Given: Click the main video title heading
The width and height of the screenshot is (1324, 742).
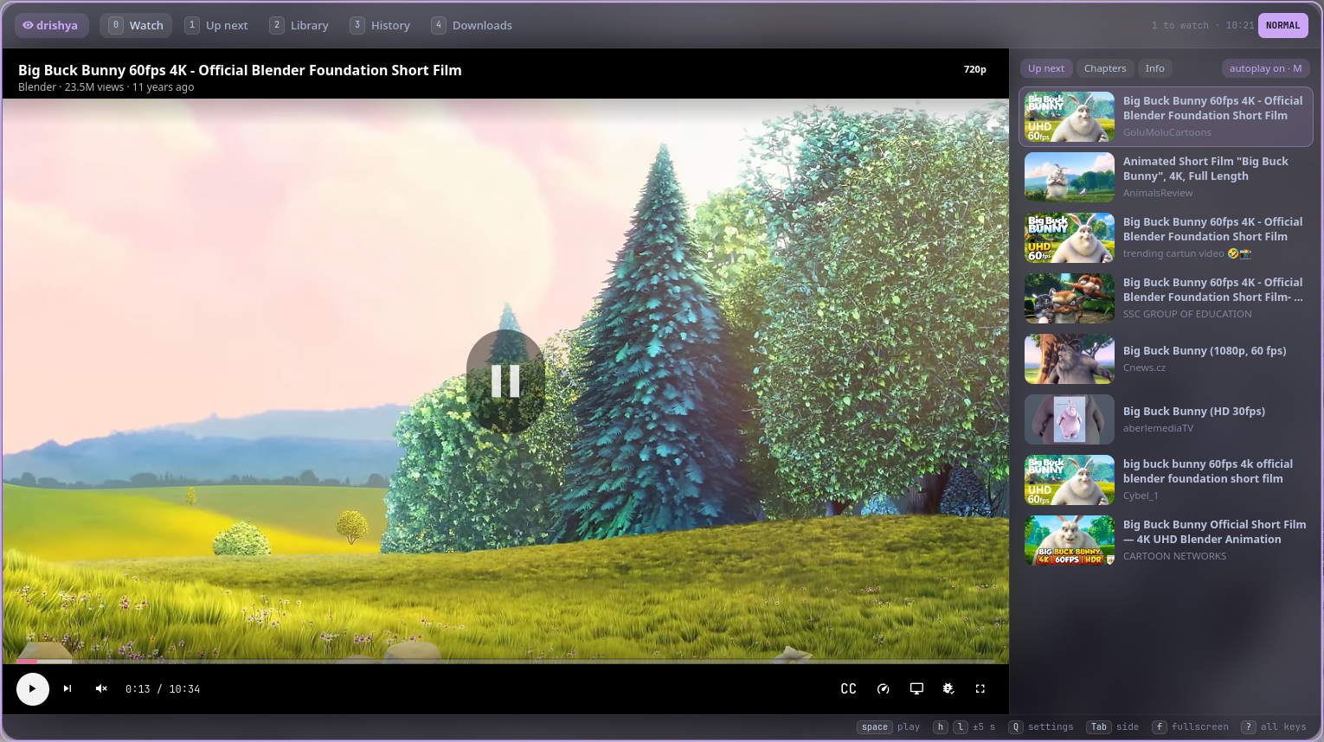Looking at the screenshot, I should click(240, 70).
